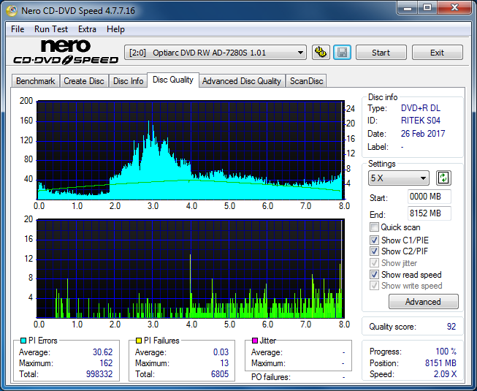The width and height of the screenshot is (477, 391).
Task: Open the Optiarc drive selection dropdown
Action: point(215,53)
